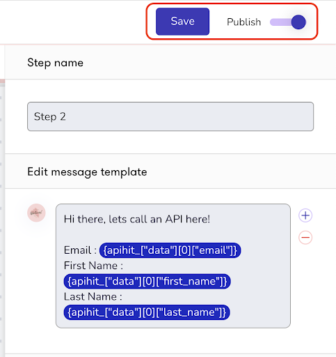Remove the message with minus icon
The image size is (336, 357).
tap(305, 238)
